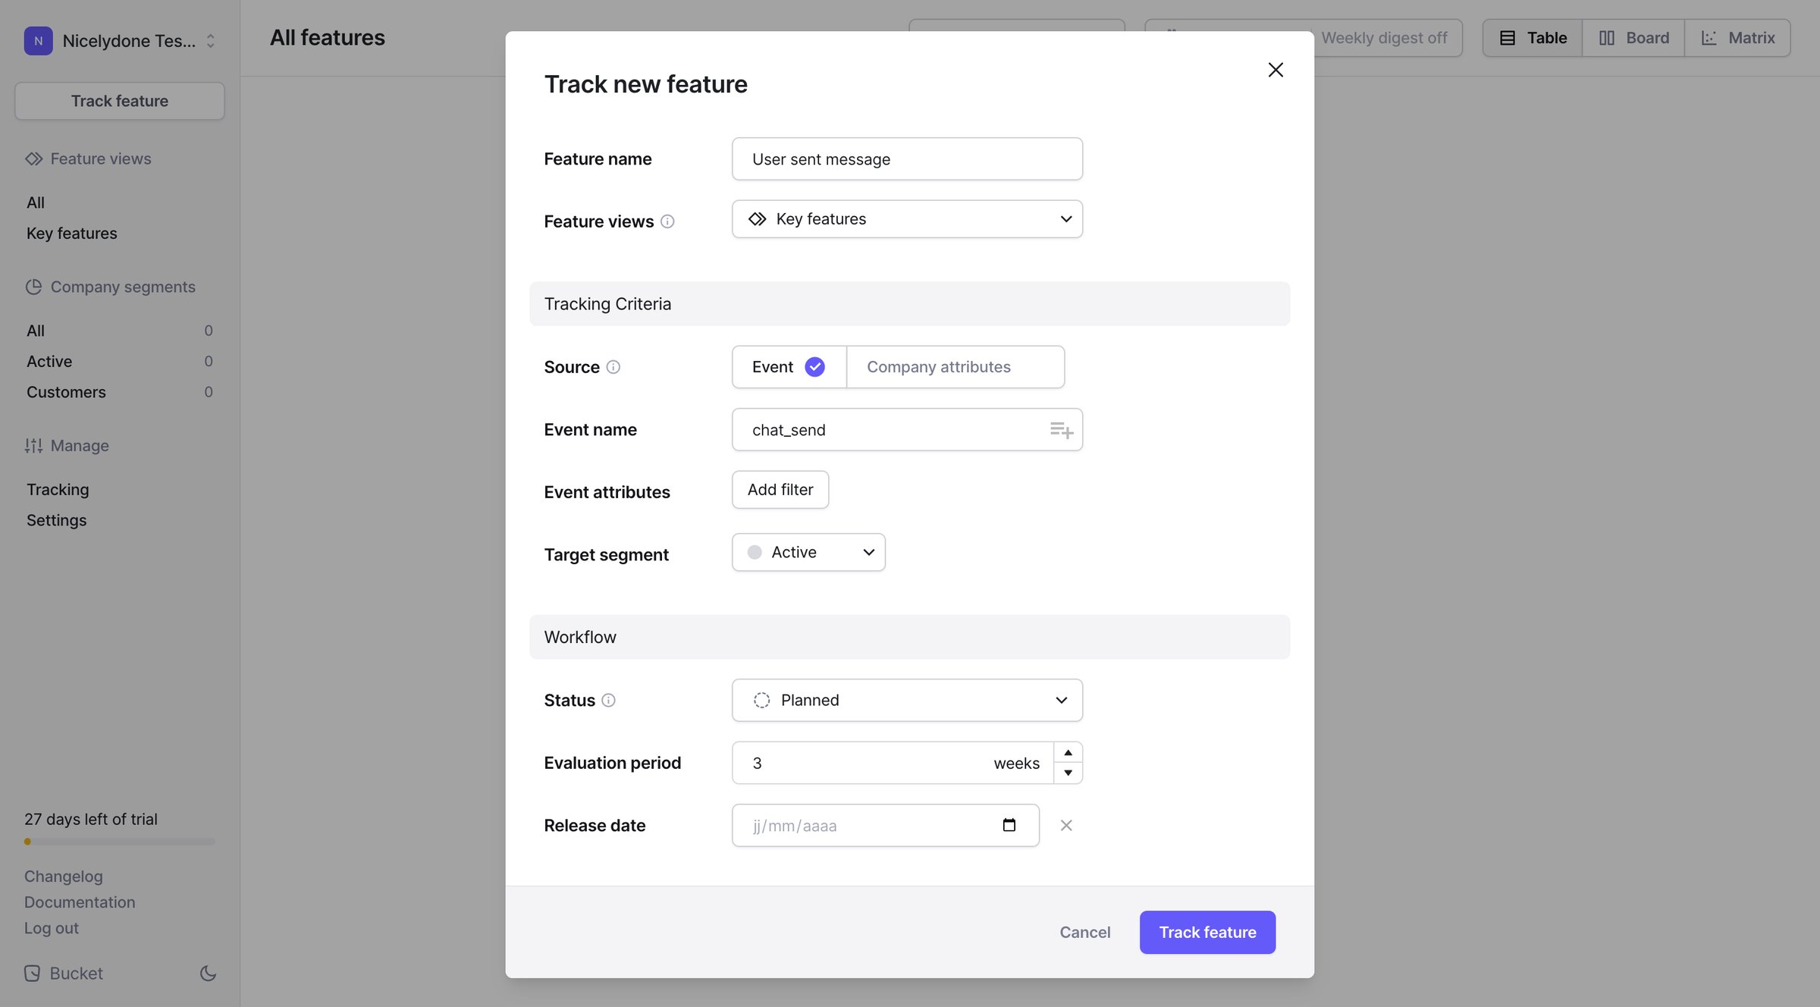Click the info icon next to Feature views
This screenshot has height=1007, width=1820.
667,221
